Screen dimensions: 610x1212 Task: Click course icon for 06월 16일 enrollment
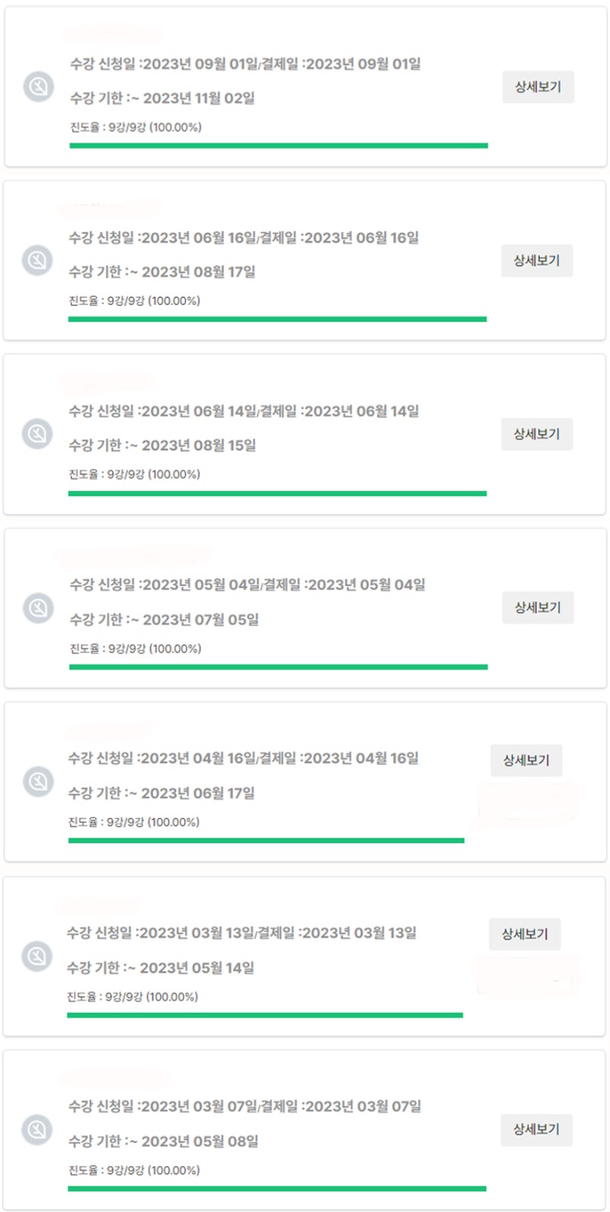(37, 260)
